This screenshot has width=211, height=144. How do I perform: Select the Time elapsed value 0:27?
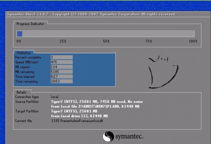62,76
